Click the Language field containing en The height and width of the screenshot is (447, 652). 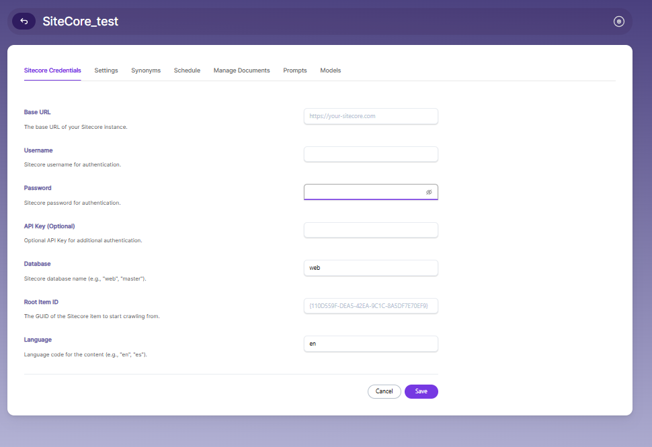[371, 344]
